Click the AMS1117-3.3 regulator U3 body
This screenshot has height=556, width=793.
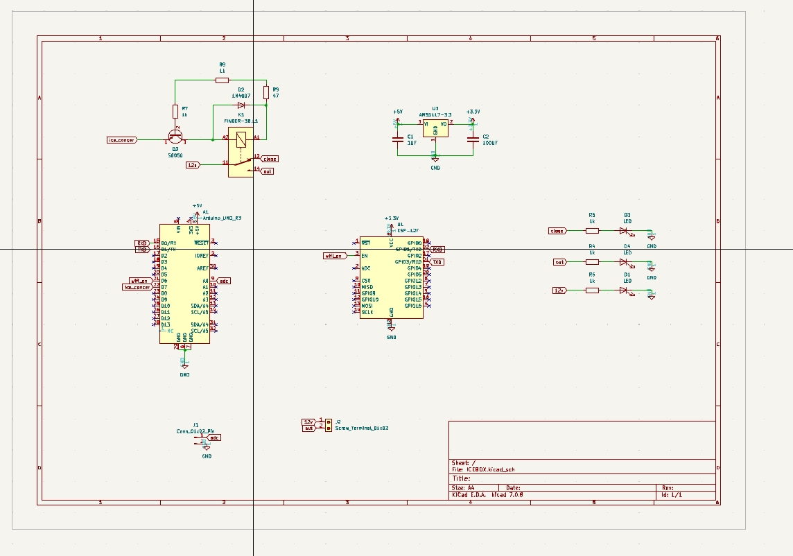435,128
